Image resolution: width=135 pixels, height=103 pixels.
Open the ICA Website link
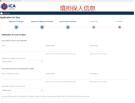[6, 13]
